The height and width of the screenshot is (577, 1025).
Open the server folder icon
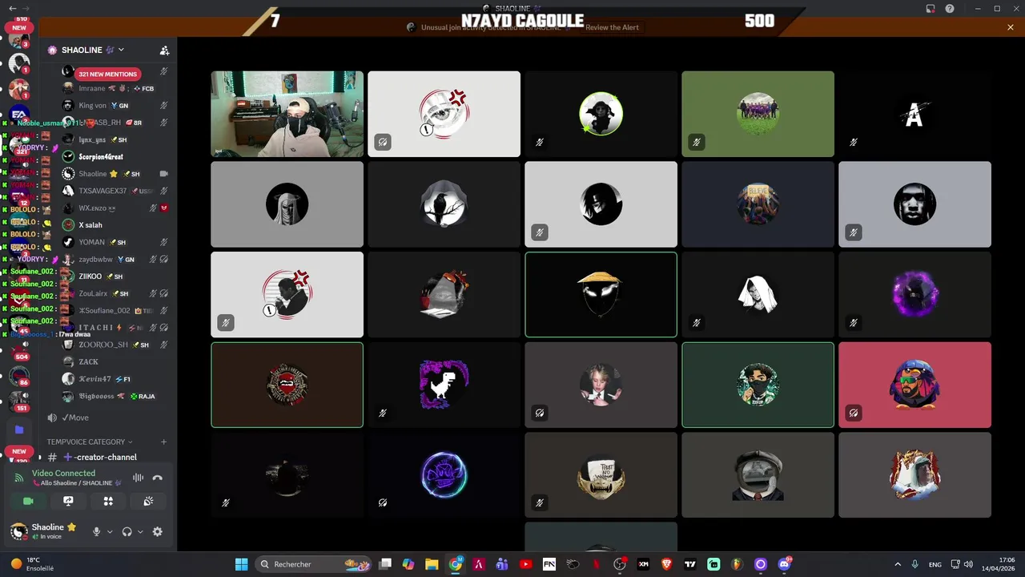(x=19, y=430)
